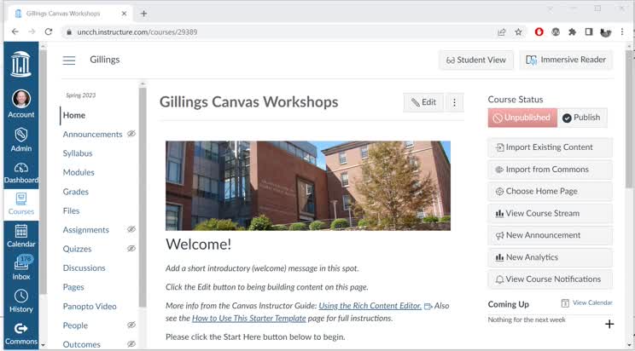The width and height of the screenshot is (635, 351).
Task: Add a to-do with the plus icon
Action: (x=609, y=324)
